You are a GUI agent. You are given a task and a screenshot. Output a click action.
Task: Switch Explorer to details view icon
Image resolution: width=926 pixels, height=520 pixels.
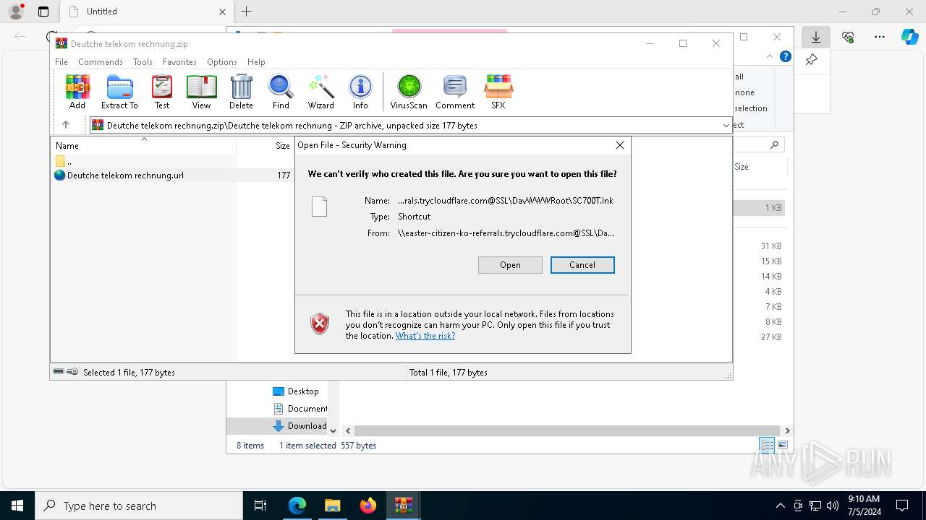tap(767, 445)
